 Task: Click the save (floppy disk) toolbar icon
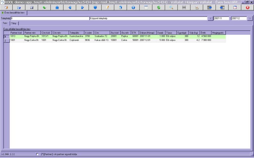[x=31, y=7]
